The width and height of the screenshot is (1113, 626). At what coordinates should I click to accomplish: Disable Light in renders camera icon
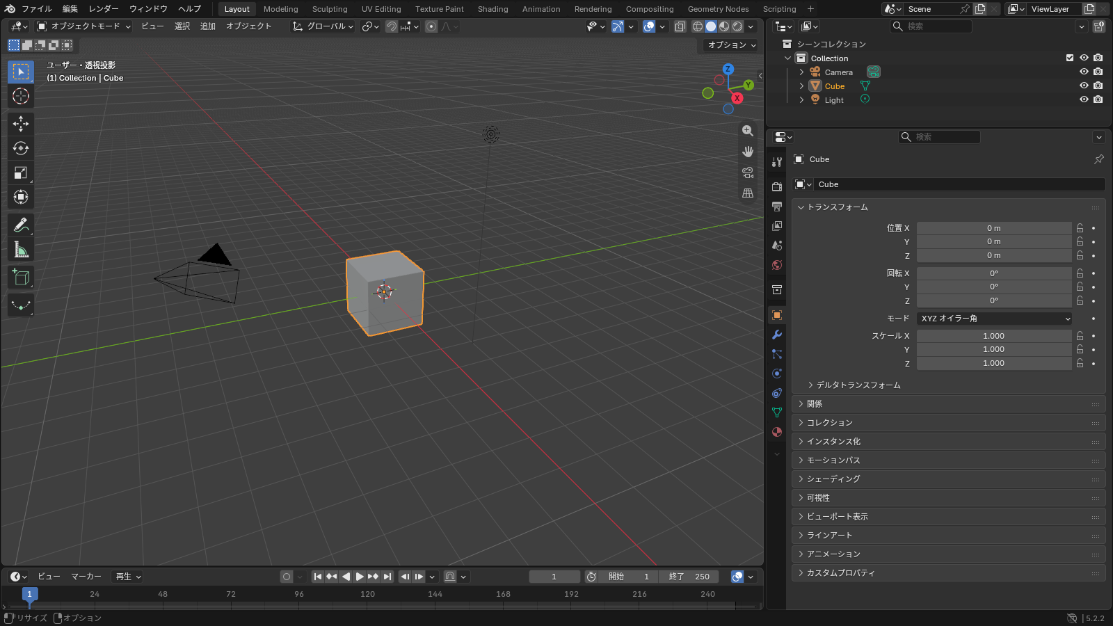tap(1098, 99)
